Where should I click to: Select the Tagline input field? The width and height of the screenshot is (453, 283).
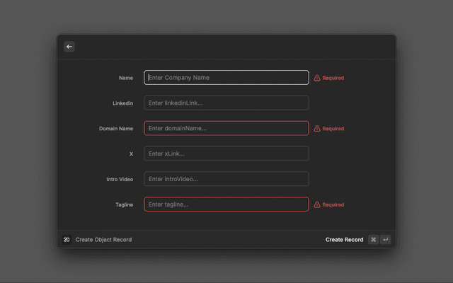[226, 204]
